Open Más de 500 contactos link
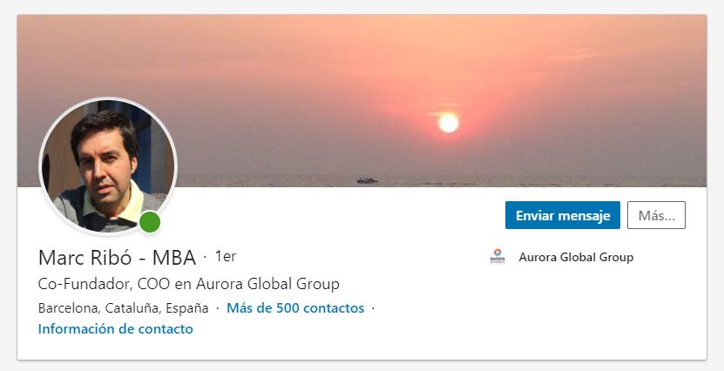 pos(295,307)
